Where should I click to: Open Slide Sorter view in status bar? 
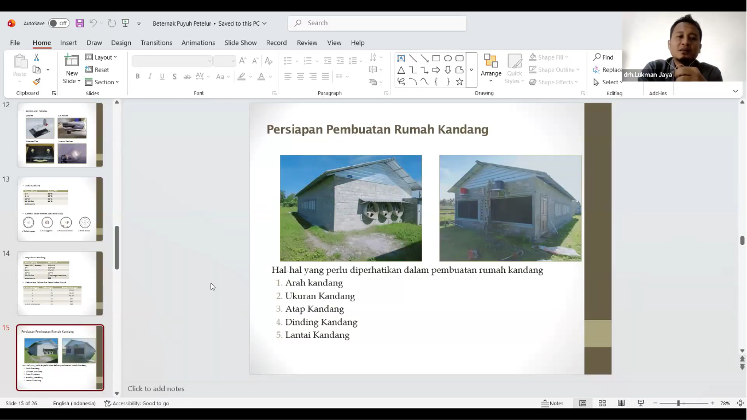pos(602,403)
